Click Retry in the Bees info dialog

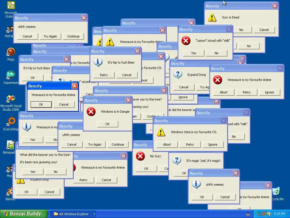(104, 75)
